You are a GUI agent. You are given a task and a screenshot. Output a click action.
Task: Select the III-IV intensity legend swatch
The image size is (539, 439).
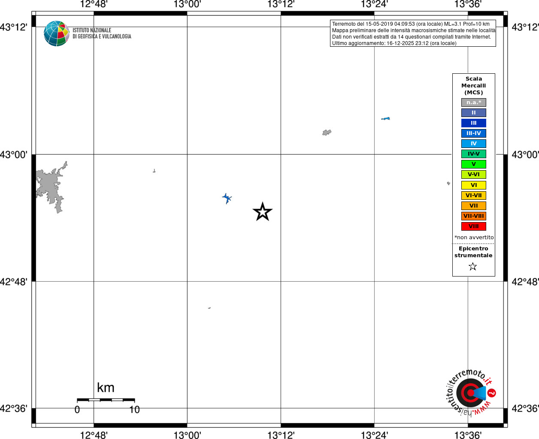pyautogui.click(x=474, y=133)
